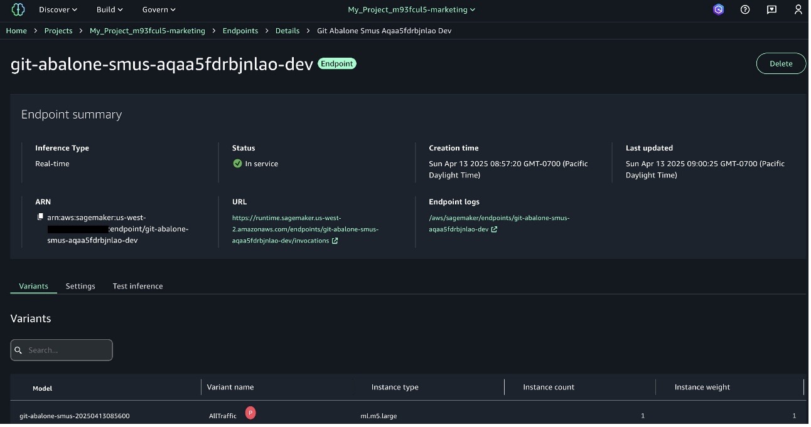This screenshot has width=811, height=427.
Task: Open the help question mark icon
Action: pyautogui.click(x=745, y=9)
